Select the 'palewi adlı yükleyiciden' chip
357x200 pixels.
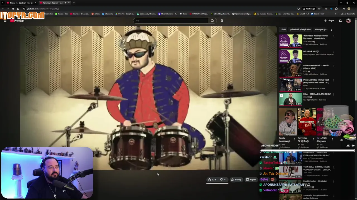point(300,29)
